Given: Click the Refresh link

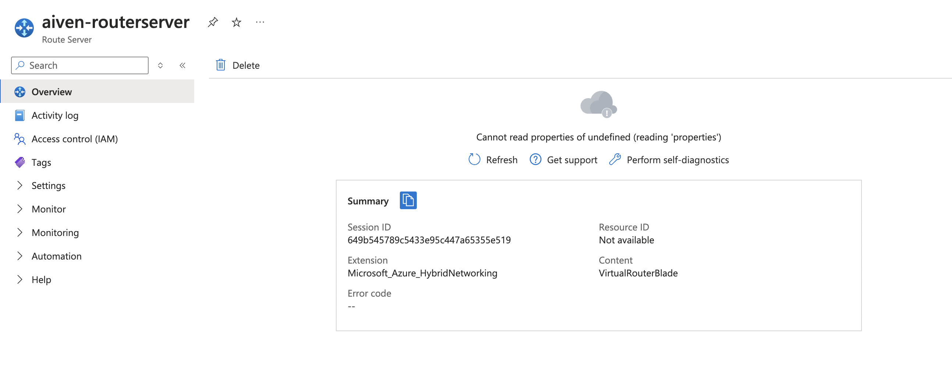Looking at the screenshot, I should [501, 160].
